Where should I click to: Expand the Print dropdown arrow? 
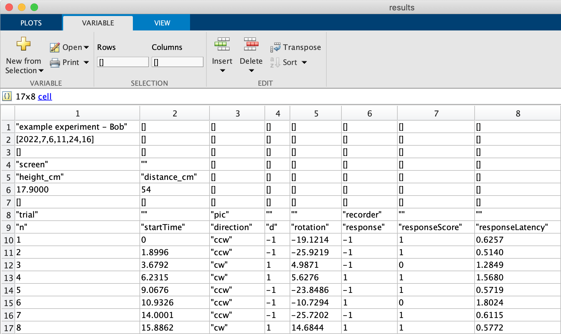[x=86, y=62]
